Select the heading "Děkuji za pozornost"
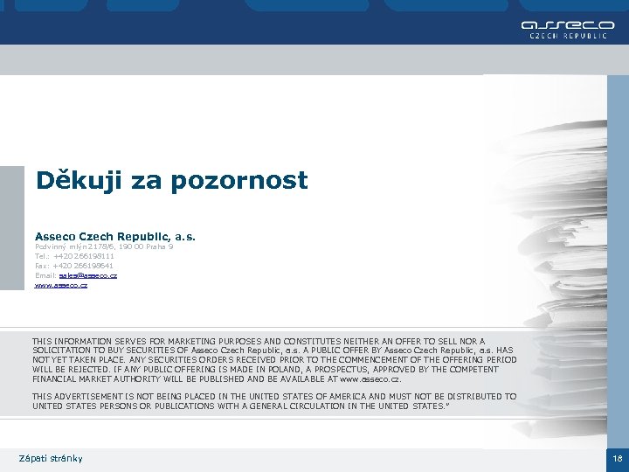 [172, 180]
